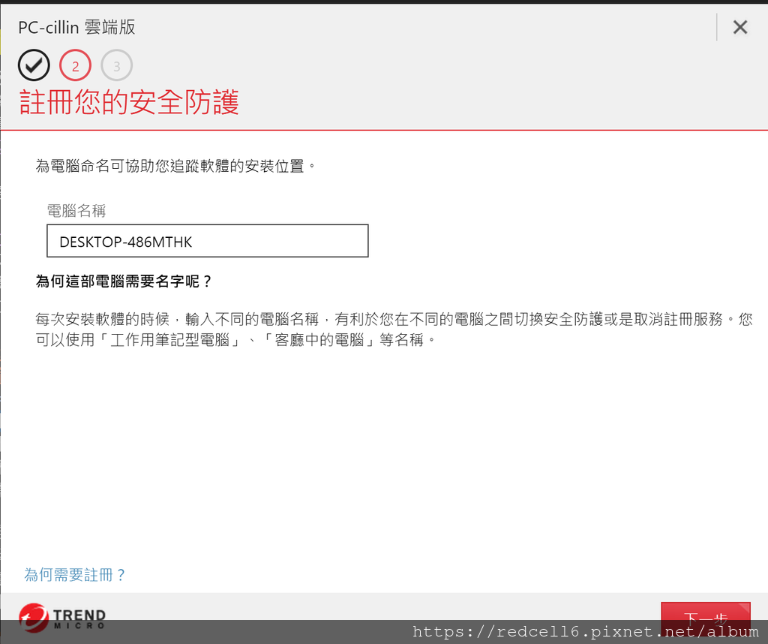The width and height of the screenshot is (768, 644).
Task: Click the heading 為何這部電腦需要名字呢？
Action: pyautogui.click(x=124, y=281)
